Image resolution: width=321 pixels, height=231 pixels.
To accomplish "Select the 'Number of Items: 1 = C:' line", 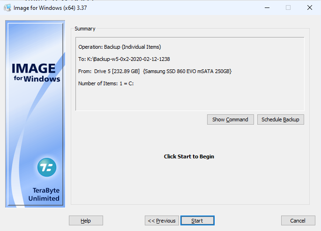I will (106, 83).
